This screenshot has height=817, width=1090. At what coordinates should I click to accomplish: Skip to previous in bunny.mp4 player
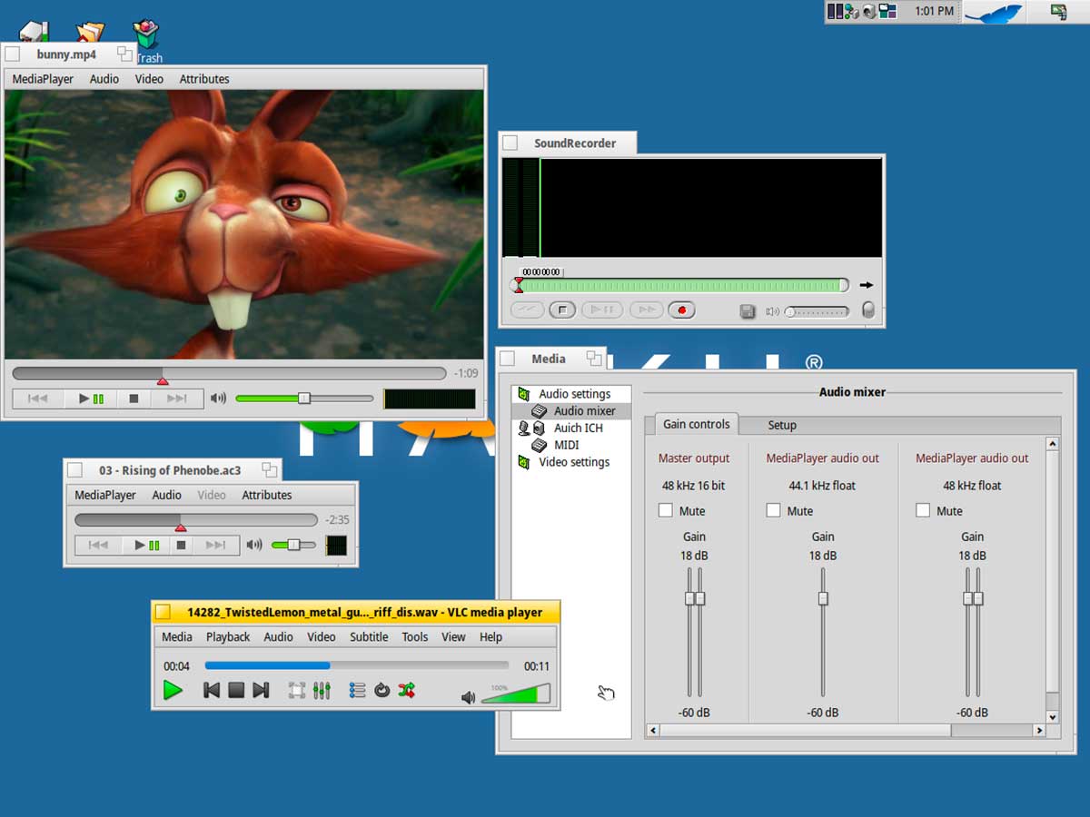click(x=38, y=399)
